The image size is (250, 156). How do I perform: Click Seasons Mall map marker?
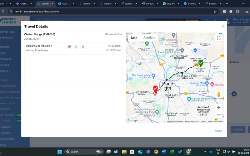tap(207, 83)
